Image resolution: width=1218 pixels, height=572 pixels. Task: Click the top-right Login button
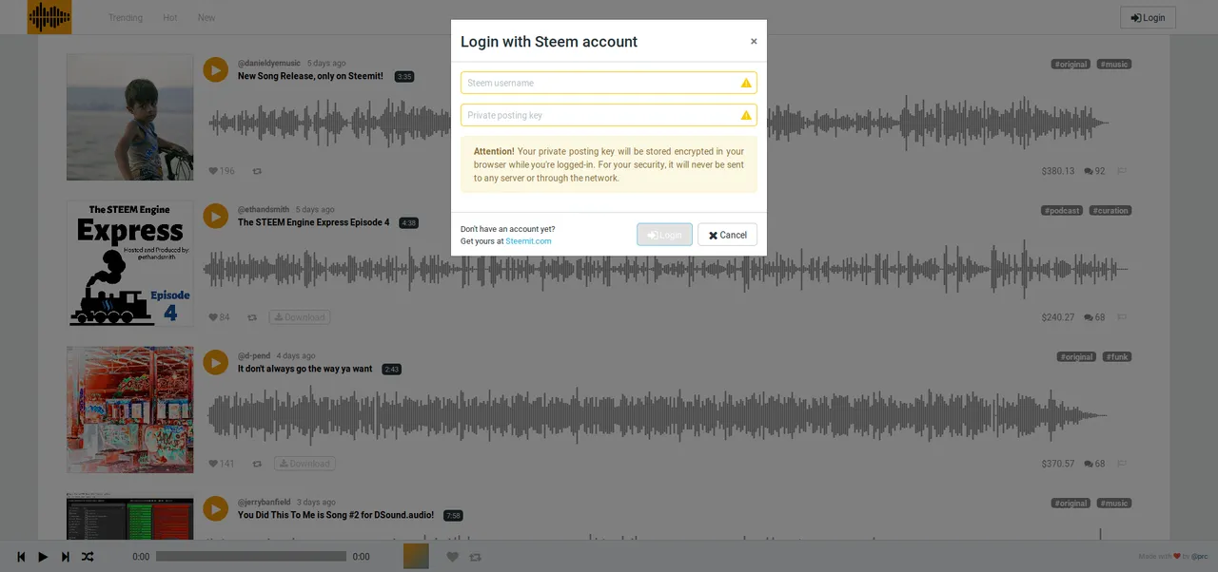coord(1148,18)
